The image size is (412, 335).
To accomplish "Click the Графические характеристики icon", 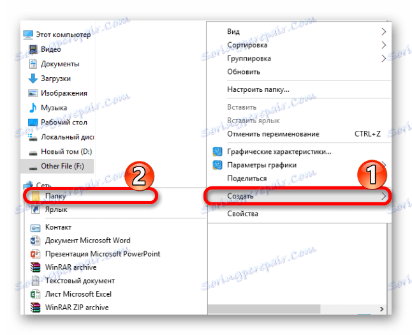I will [217, 152].
